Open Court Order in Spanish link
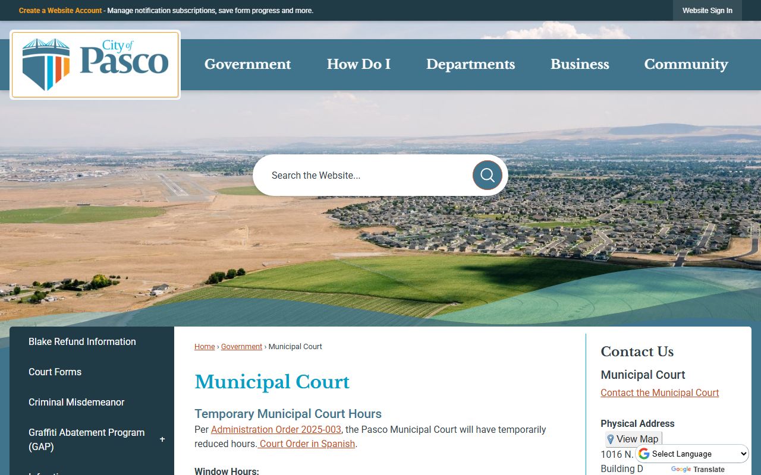761x475 pixels. click(307, 444)
